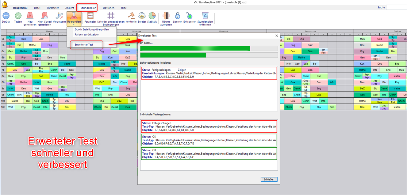Open the Optionen tab
Screen dimensions: 407x195
[109, 8]
